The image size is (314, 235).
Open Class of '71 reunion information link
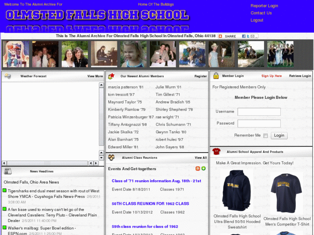156,181
